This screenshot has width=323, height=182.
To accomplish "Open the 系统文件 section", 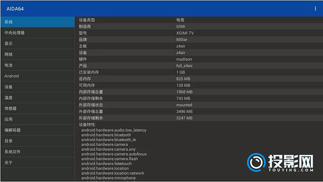I will tap(38, 152).
